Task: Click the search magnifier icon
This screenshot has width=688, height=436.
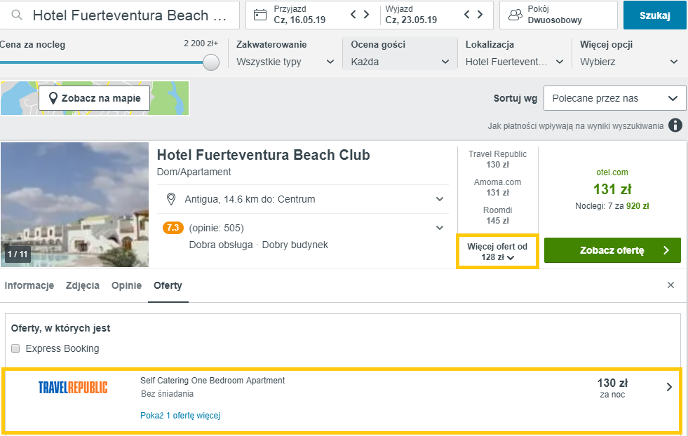Action: click(x=17, y=15)
